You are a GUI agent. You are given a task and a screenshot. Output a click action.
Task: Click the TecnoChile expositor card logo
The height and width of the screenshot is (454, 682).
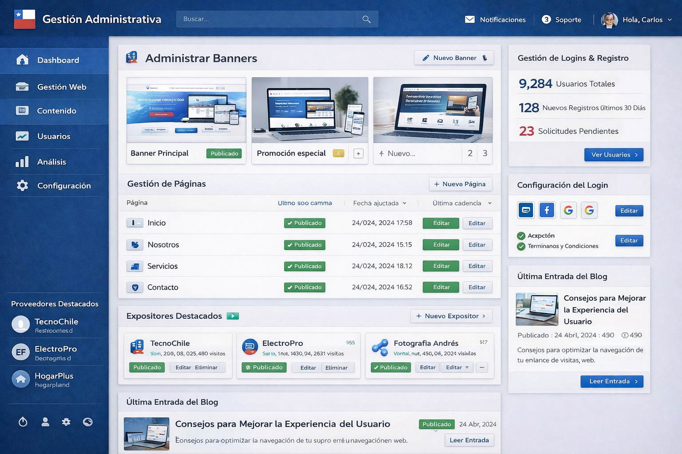(137, 347)
